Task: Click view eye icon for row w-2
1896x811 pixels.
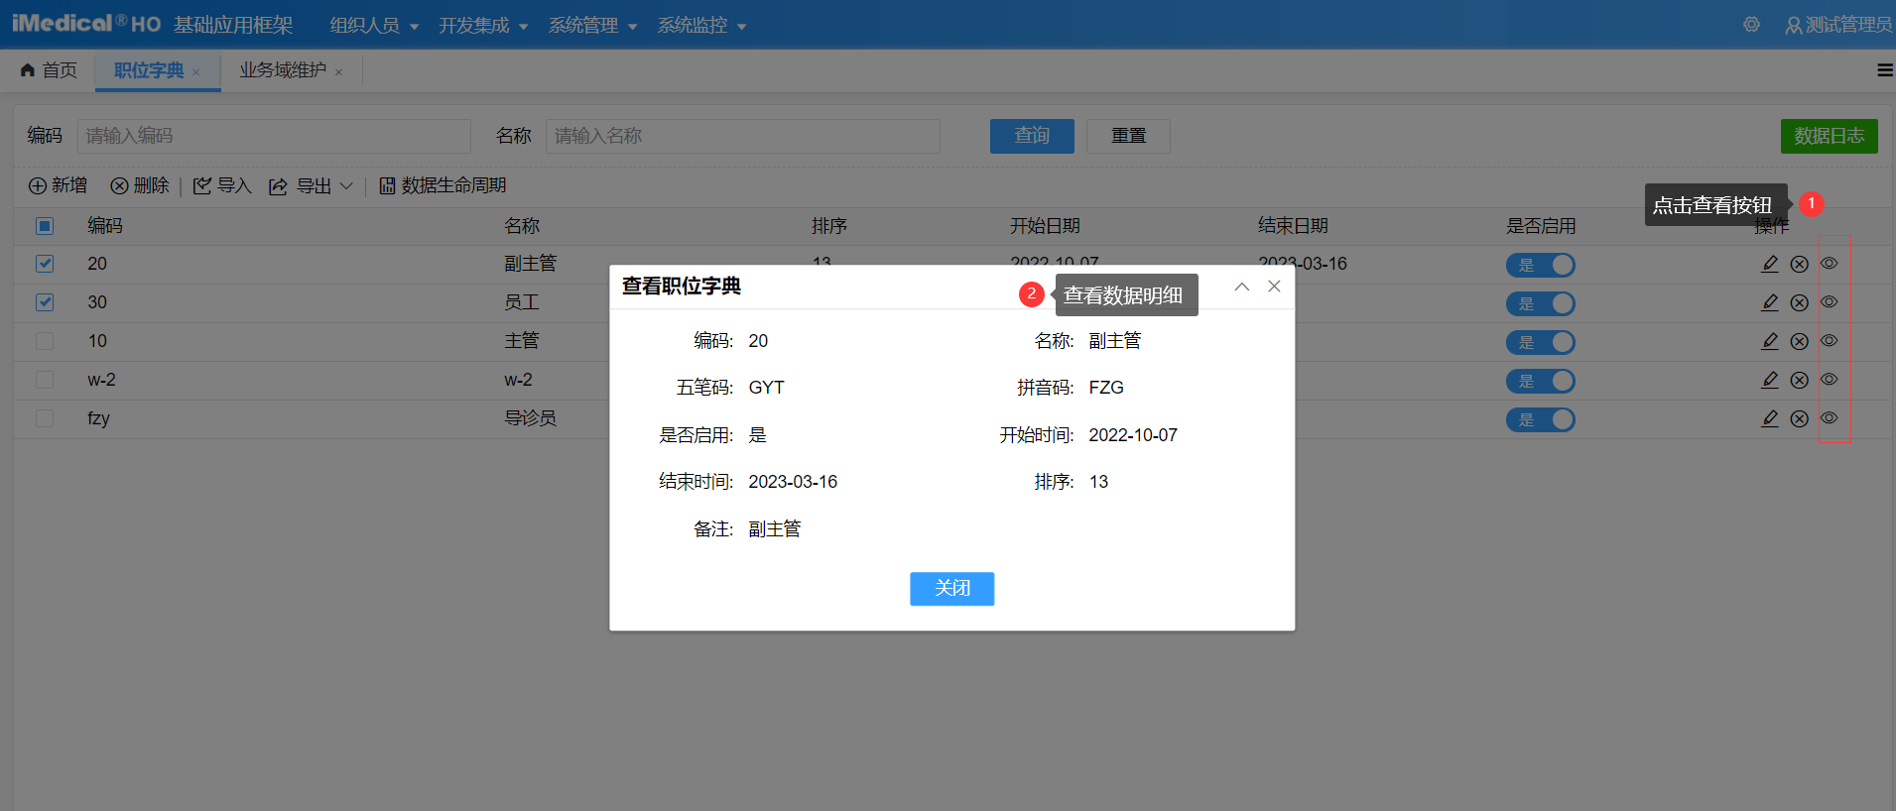Action: (x=1830, y=380)
